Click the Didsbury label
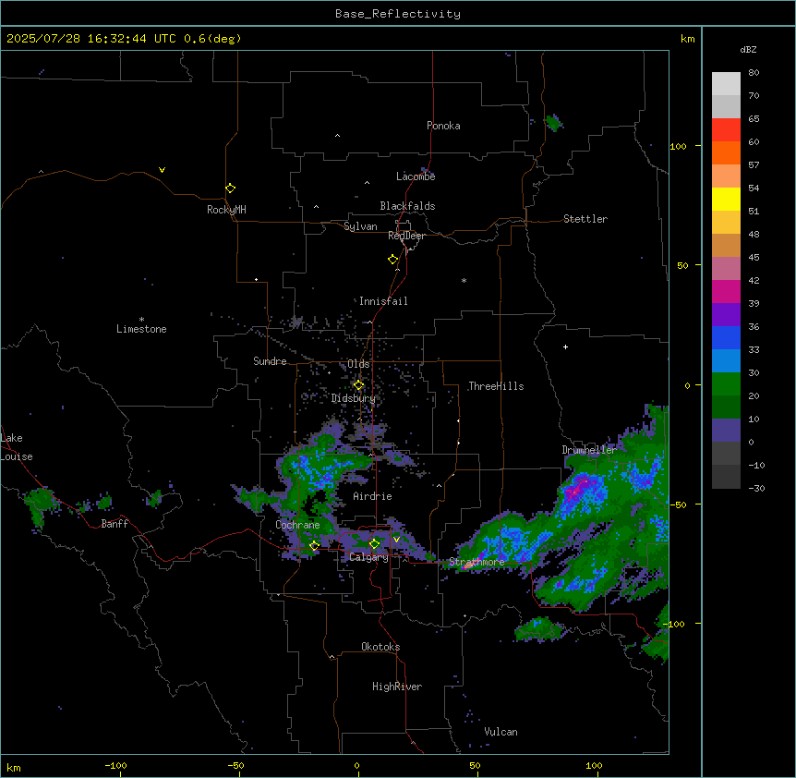The height and width of the screenshot is (778, 796). point(354,398)
